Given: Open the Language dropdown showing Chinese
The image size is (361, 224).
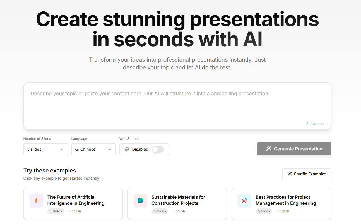Looking at the screenshot, I should (x=93, y=149).
